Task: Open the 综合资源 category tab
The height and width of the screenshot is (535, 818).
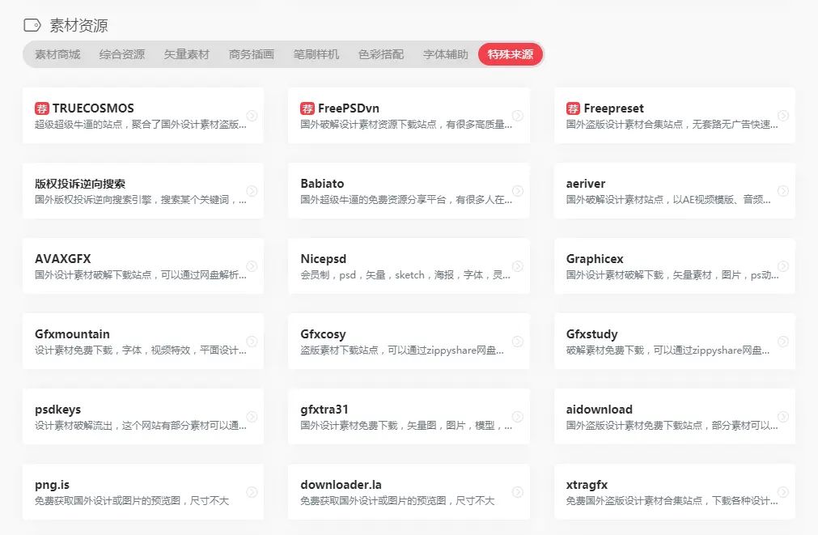Action: tap(121, 55)
